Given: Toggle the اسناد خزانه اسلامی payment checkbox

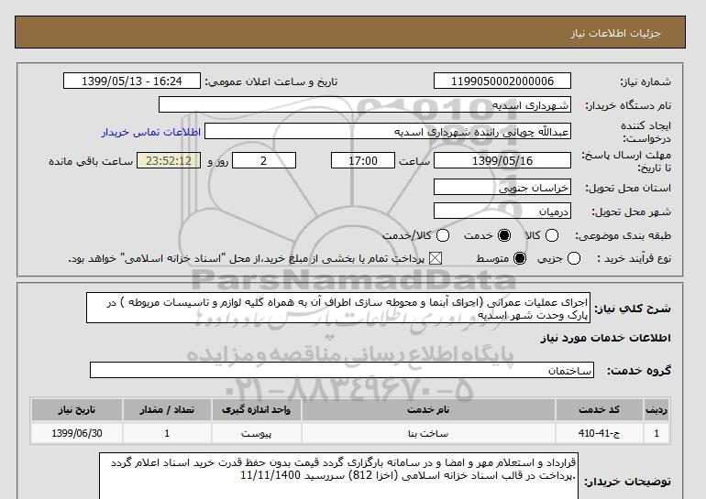Looking at the screenshot, I should [x=435, y=258].
